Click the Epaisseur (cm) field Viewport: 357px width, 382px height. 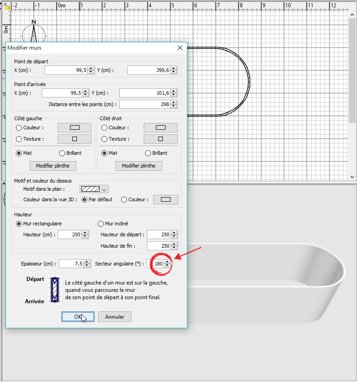tap(71, 264)
